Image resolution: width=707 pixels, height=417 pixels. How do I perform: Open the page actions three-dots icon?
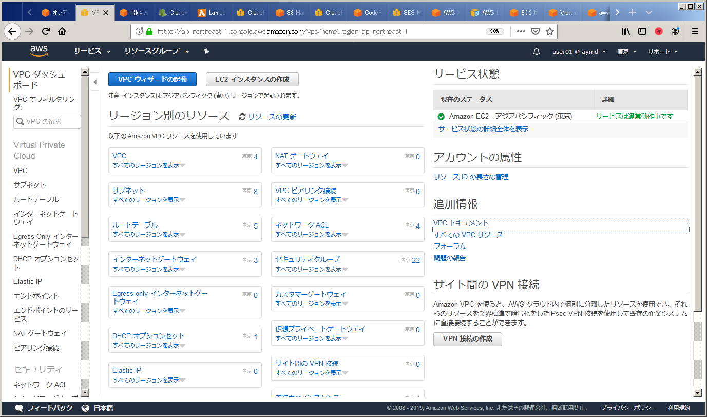coord(521,31)
